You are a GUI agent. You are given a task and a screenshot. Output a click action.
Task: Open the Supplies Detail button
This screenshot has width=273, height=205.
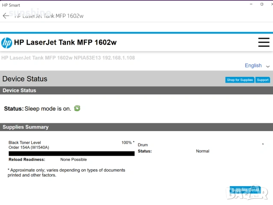click(x=245, y=190)
